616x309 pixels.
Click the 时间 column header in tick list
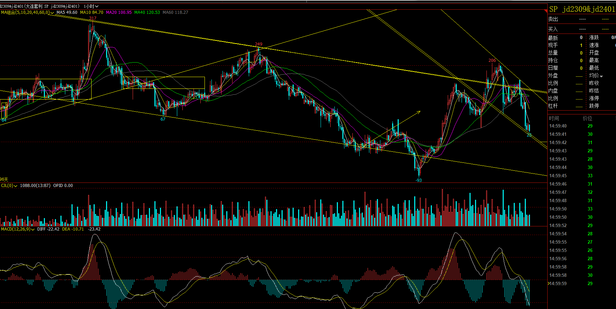coord(553,118)
